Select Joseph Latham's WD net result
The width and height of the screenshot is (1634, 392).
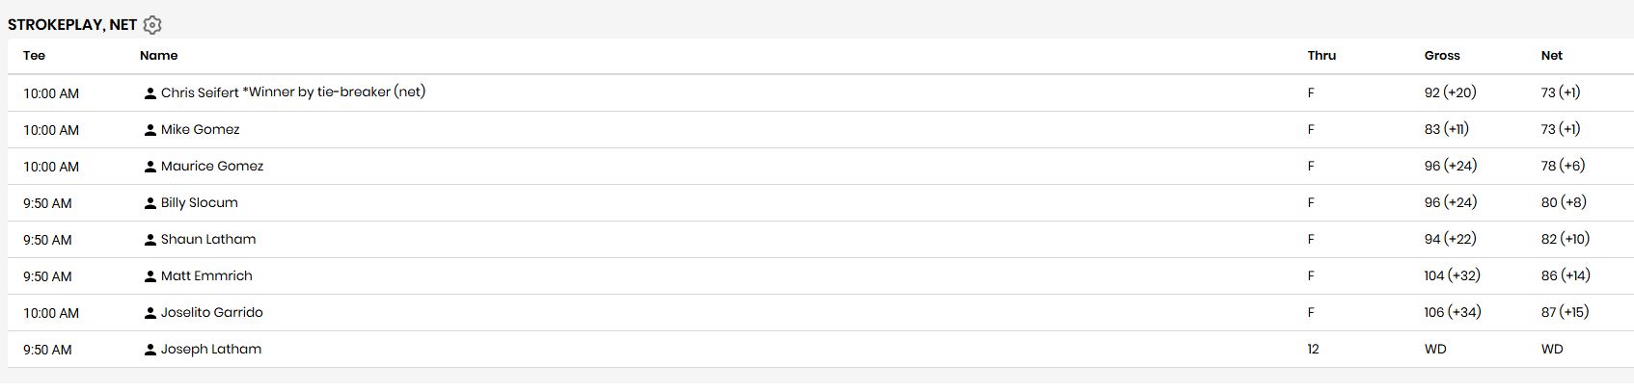coord(1552,350)
